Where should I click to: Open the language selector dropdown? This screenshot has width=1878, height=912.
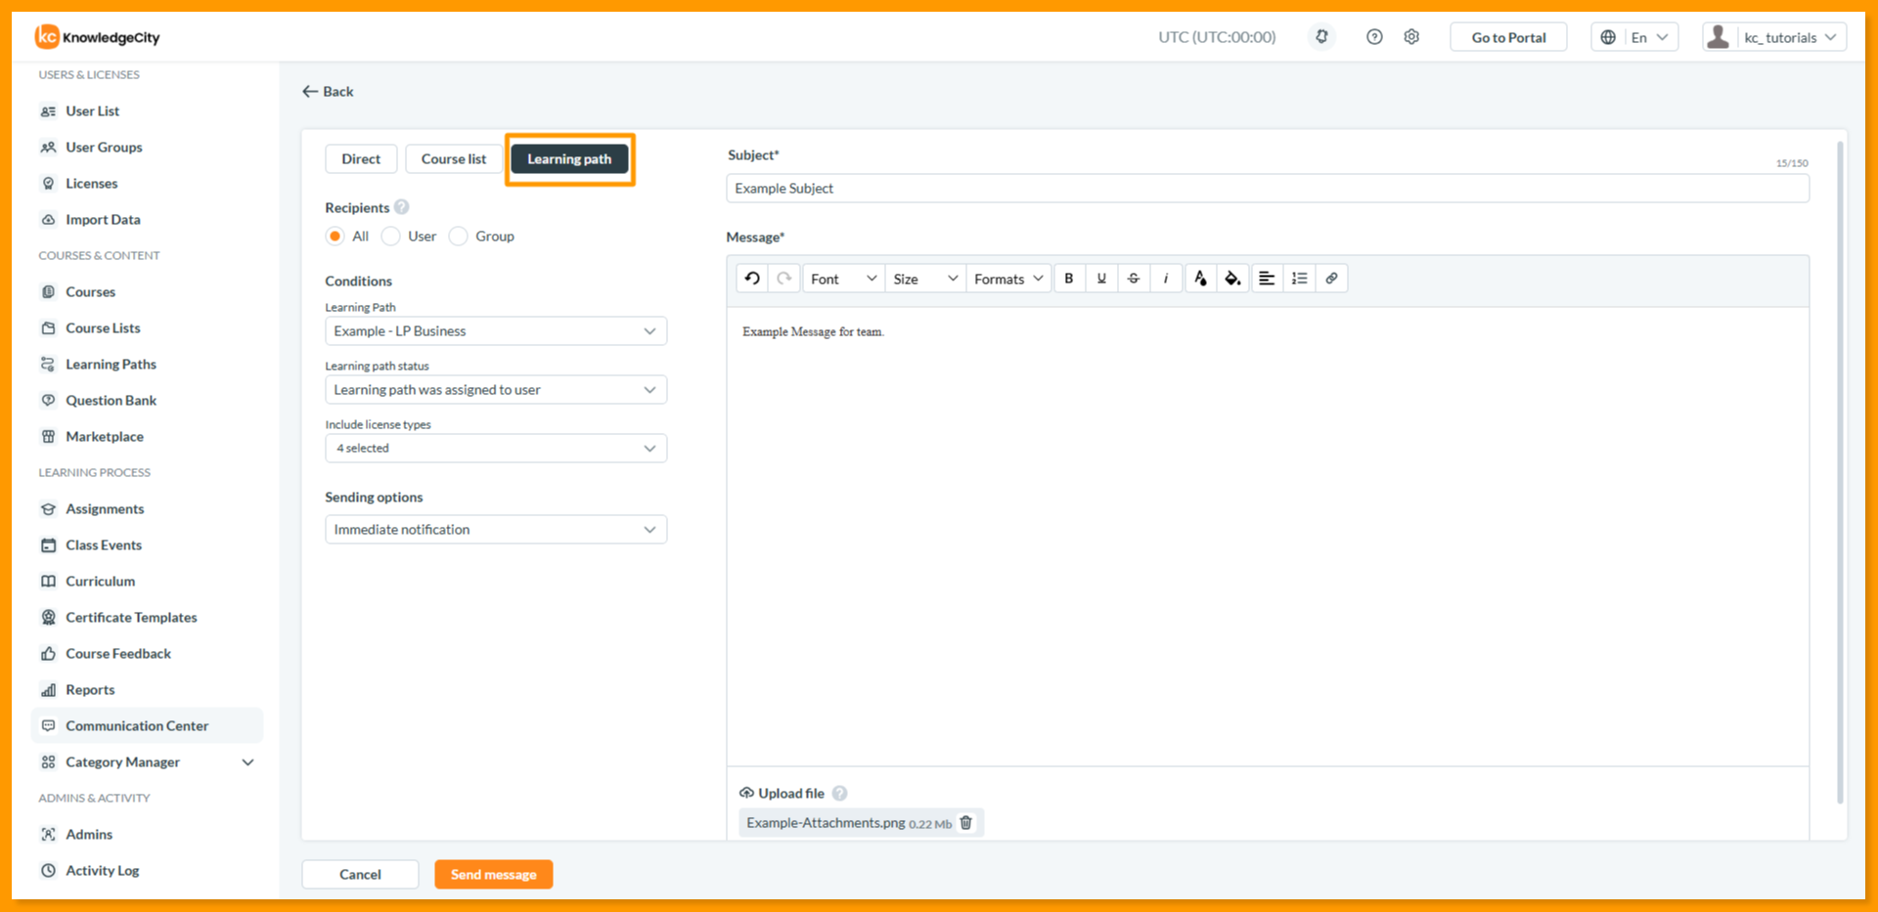(x=1634, y=37)
